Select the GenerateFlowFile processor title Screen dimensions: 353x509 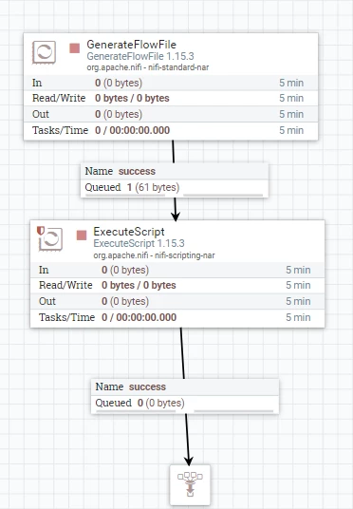[x=131, y=45]
